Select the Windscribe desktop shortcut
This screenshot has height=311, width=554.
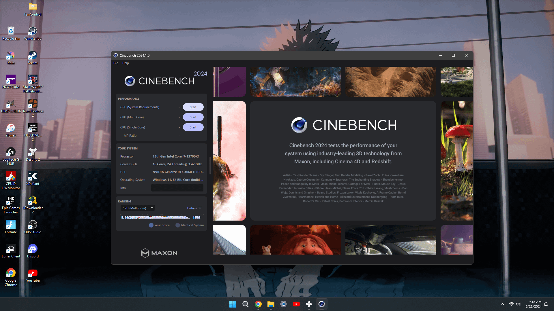pos(33,33)
